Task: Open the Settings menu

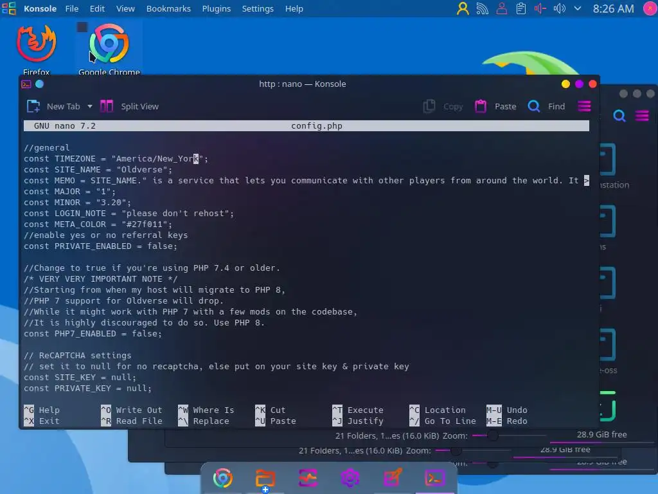Action: 258,8
